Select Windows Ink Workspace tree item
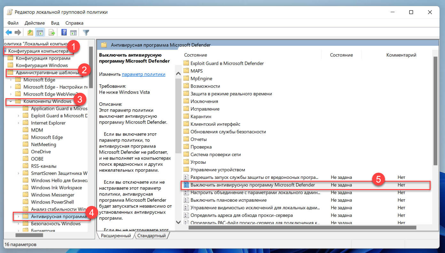The height and width of the screenshot is (253, 445). [56, 187]
